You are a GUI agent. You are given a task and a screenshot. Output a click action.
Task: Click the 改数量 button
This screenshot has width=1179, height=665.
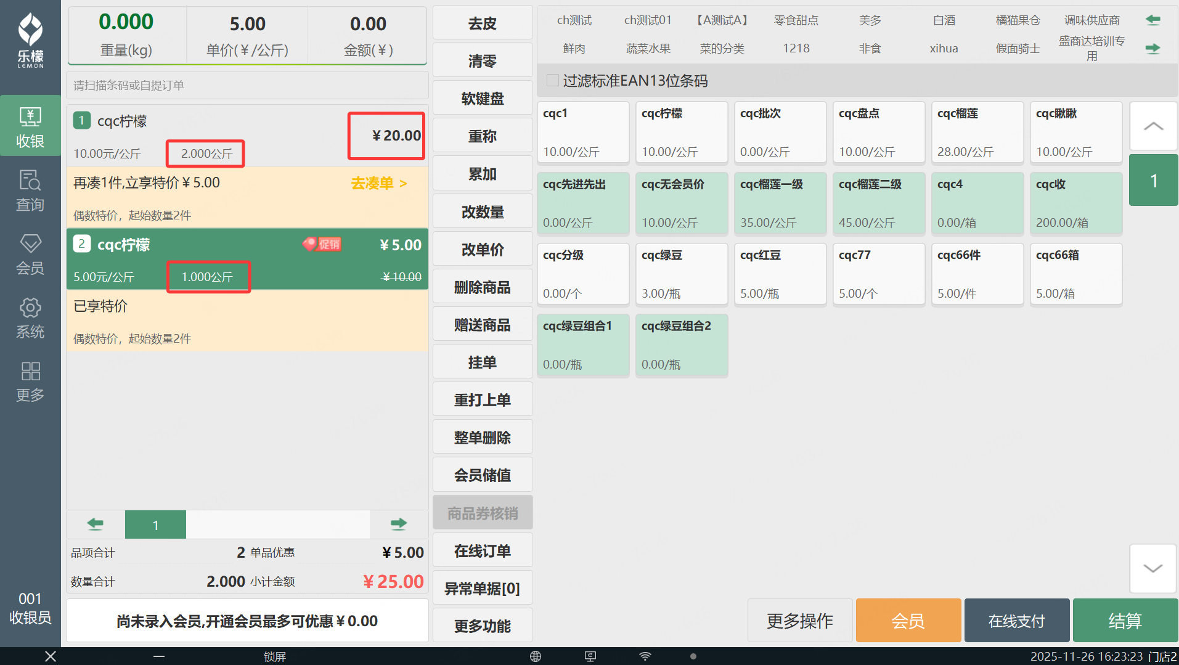click(x=483, y=212)
